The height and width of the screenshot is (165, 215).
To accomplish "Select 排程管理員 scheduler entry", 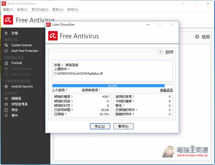I will [20, 104].
